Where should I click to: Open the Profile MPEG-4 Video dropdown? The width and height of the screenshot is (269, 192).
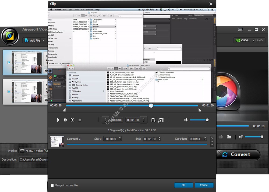pyautogui.click(x=34, y=151)
